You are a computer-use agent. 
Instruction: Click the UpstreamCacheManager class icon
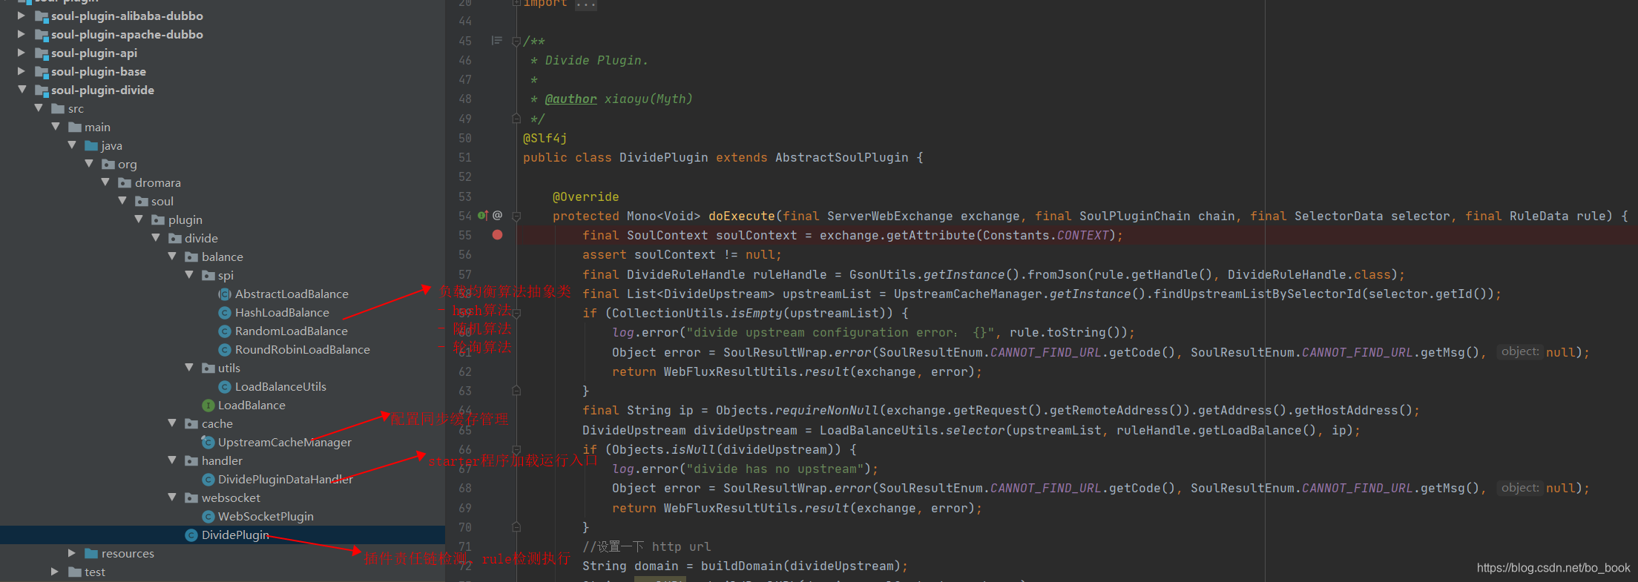208,442
